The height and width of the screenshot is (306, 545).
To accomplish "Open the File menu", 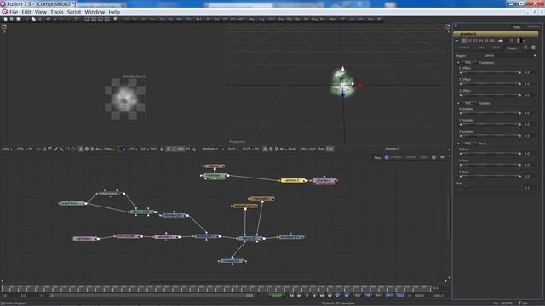I will point(14,12).
